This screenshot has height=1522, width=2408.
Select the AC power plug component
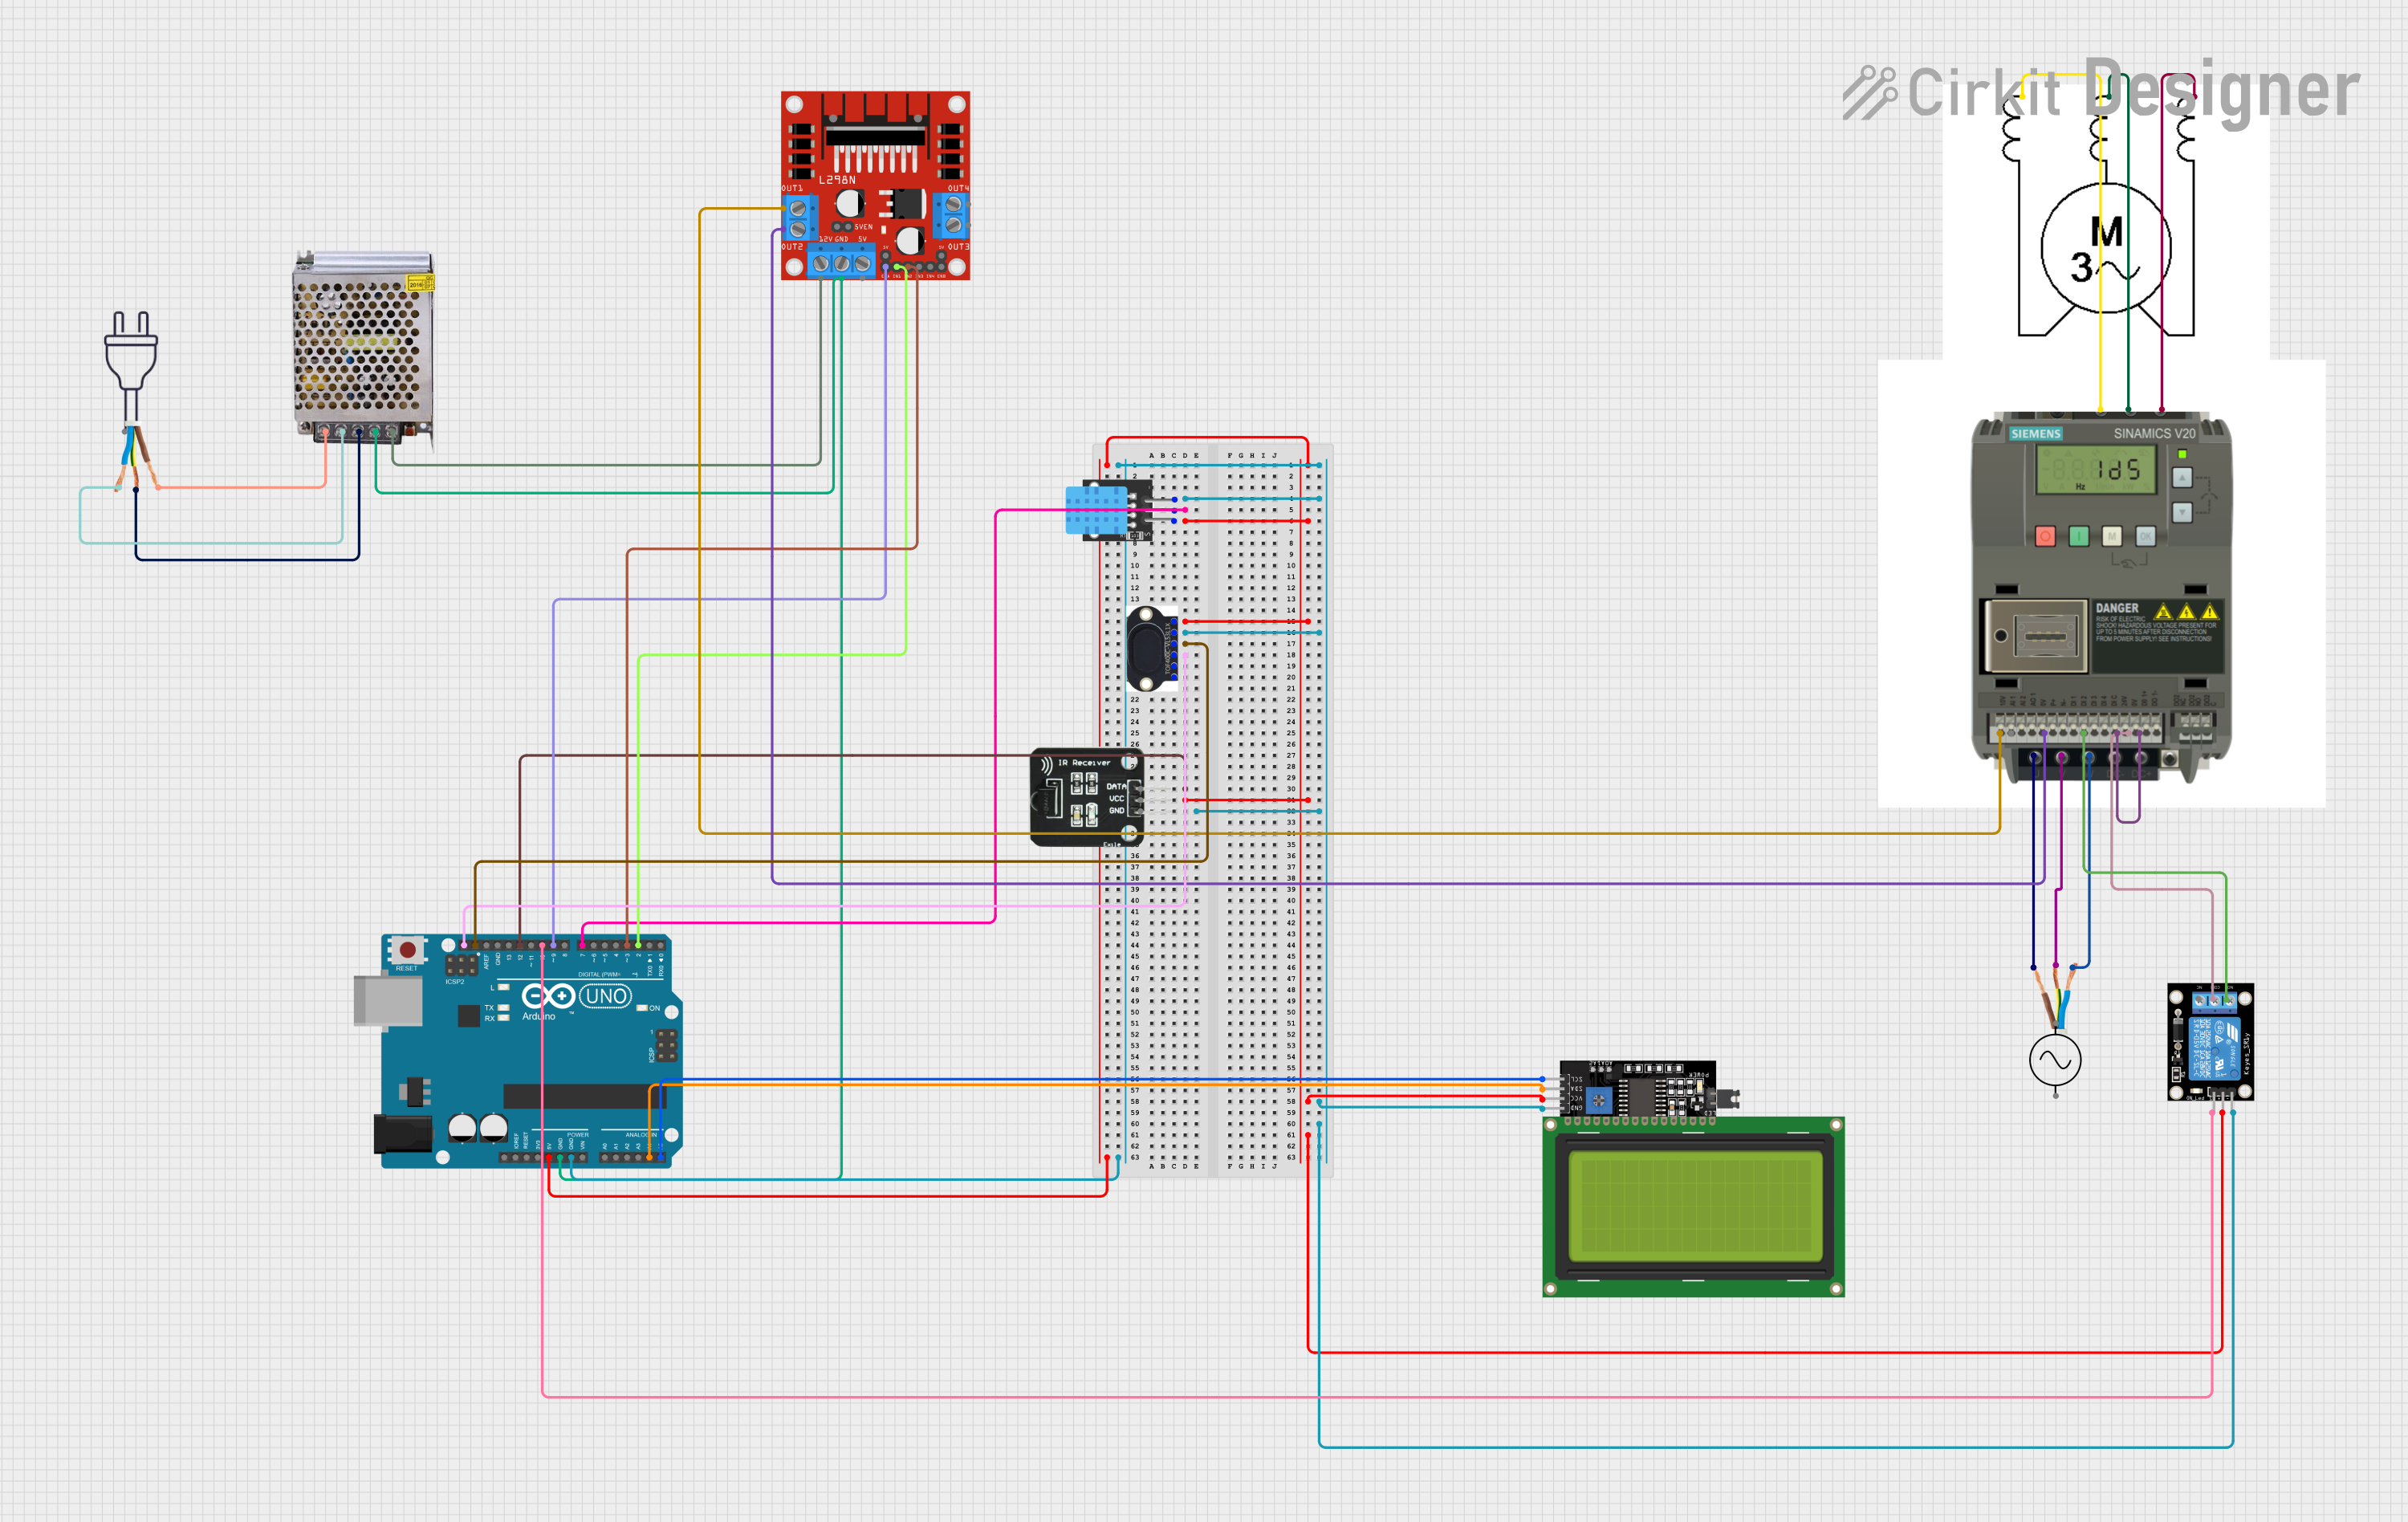[x=131, y=358]
